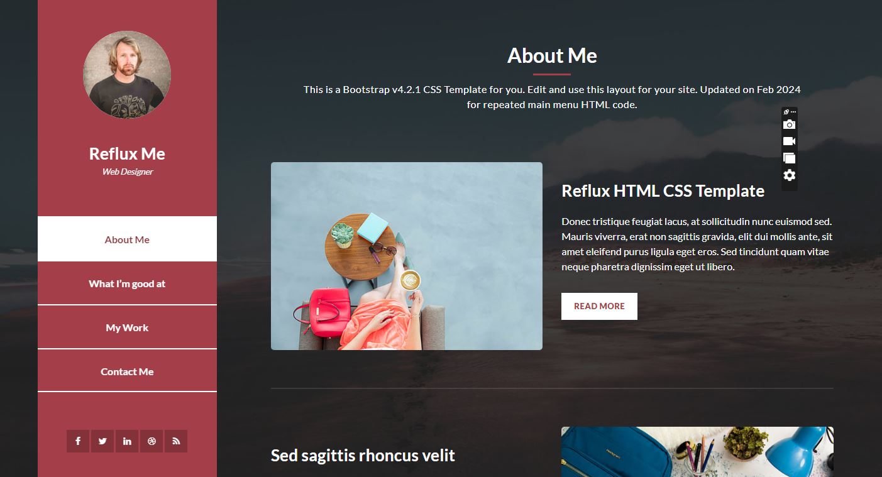Image resolution: width=882 pixels, height=477 pixels.
Task: Click the Reflux HTML CSS Template heading
Action: [663, 191]
